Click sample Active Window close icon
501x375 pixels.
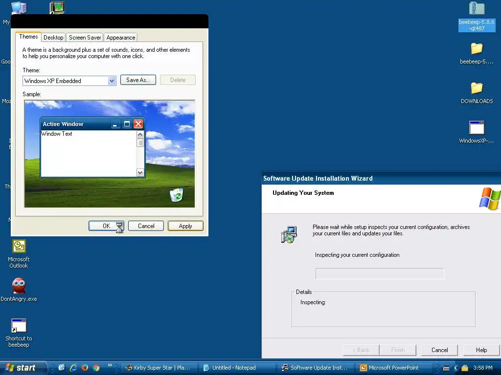(x=138, y=124)
